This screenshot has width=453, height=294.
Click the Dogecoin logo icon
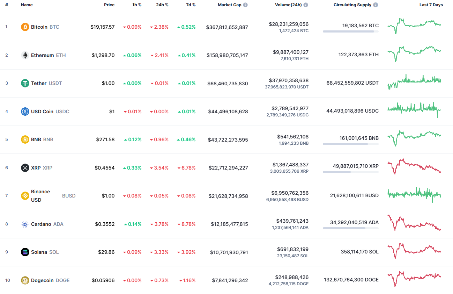tap(24, 280)
